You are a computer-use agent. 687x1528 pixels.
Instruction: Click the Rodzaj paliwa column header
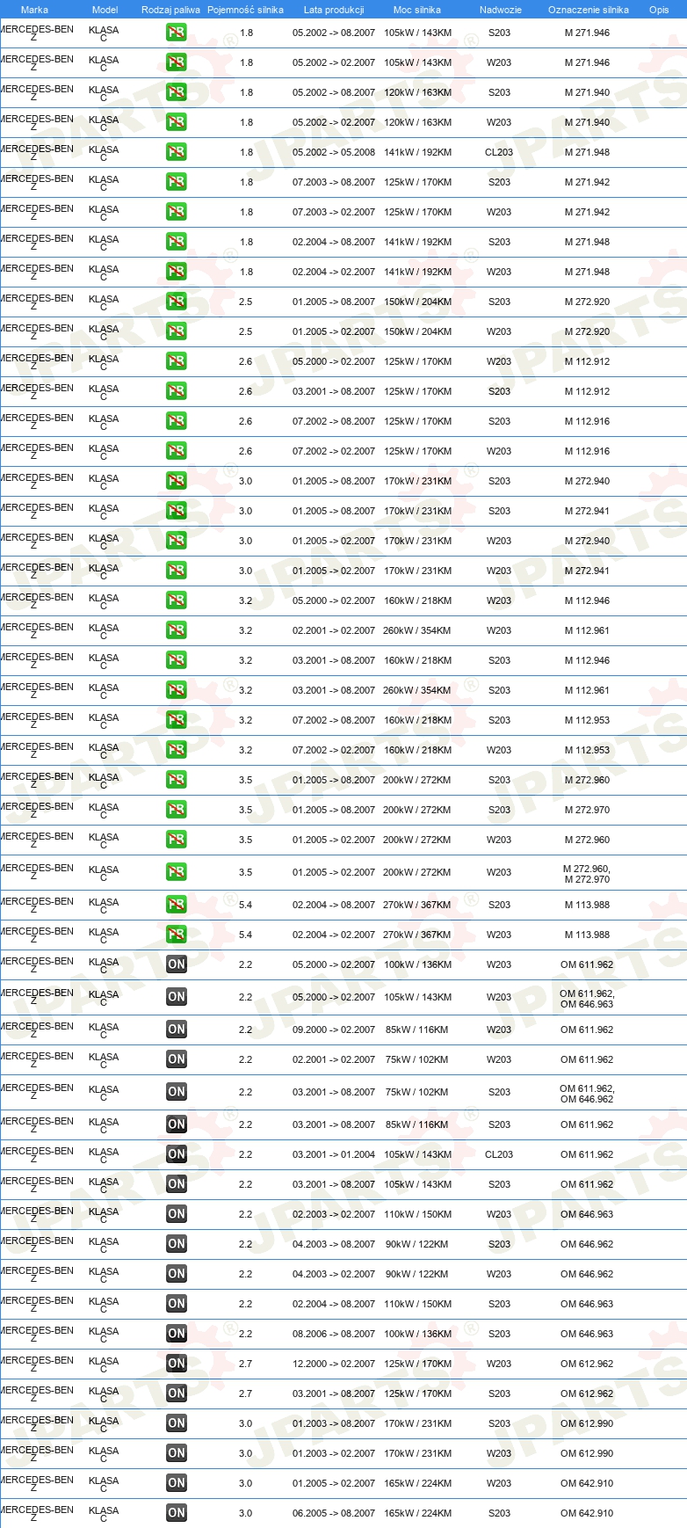170,10
